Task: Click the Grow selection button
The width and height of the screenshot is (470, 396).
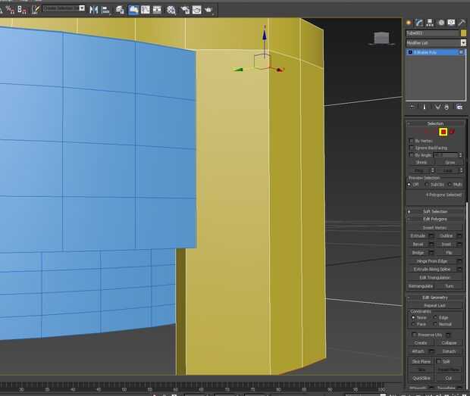Action: click(x=450, y=162)
